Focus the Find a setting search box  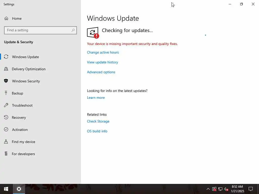point(40,30)
